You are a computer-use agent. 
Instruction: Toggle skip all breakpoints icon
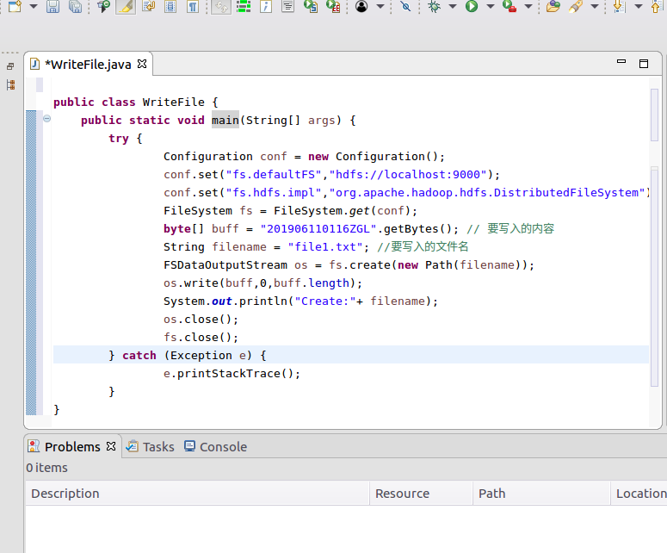point(405,6)
